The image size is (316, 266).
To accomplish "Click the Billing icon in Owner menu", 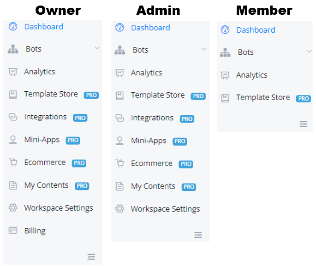I will pos(13,231).
